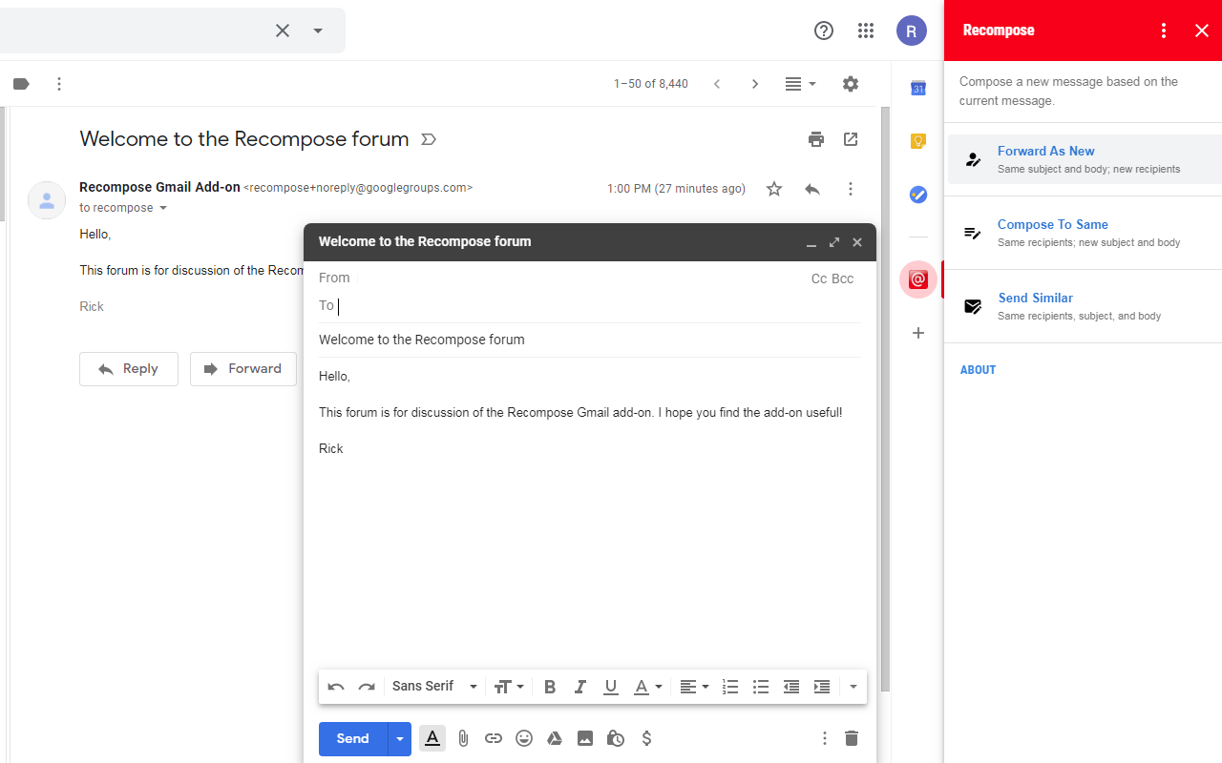Open the text alignment dropdown
This screenshot has height=763, width=1222.
pyautogui.click(x=694, y=687)
